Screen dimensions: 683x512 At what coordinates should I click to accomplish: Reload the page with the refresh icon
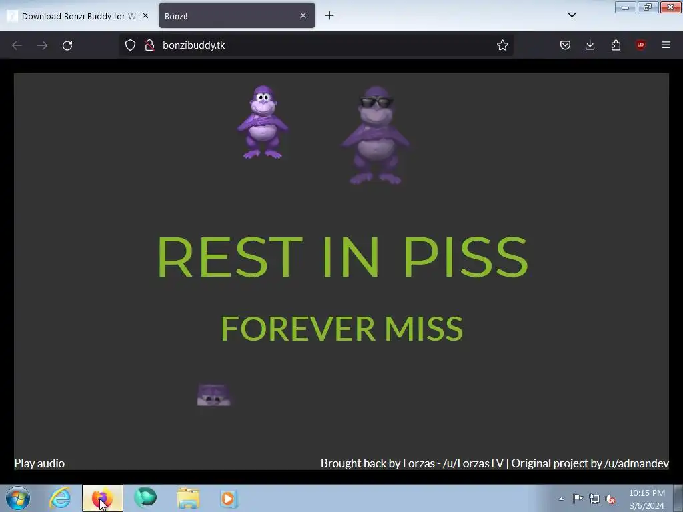pyautogui.click(x=67, y=45)
